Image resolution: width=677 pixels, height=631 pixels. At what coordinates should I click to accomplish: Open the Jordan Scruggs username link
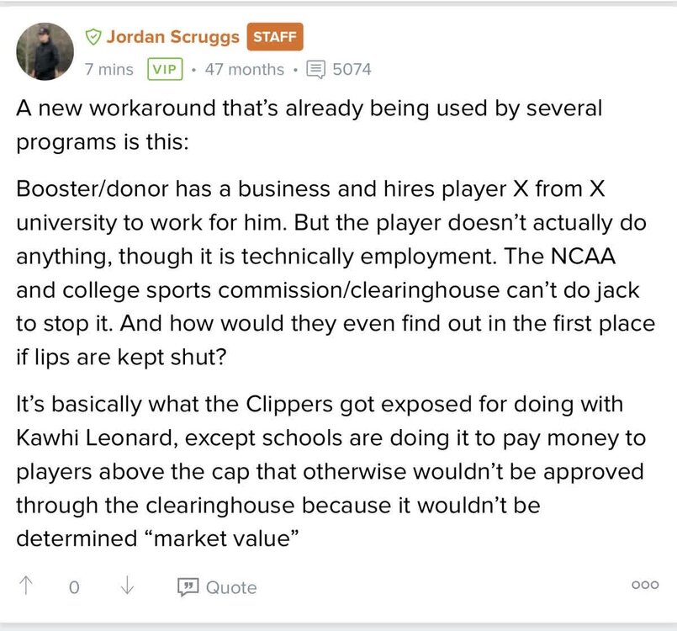click(x=173, y=37)
